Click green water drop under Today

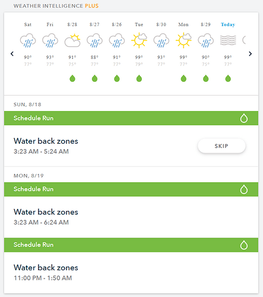[228, 78]
